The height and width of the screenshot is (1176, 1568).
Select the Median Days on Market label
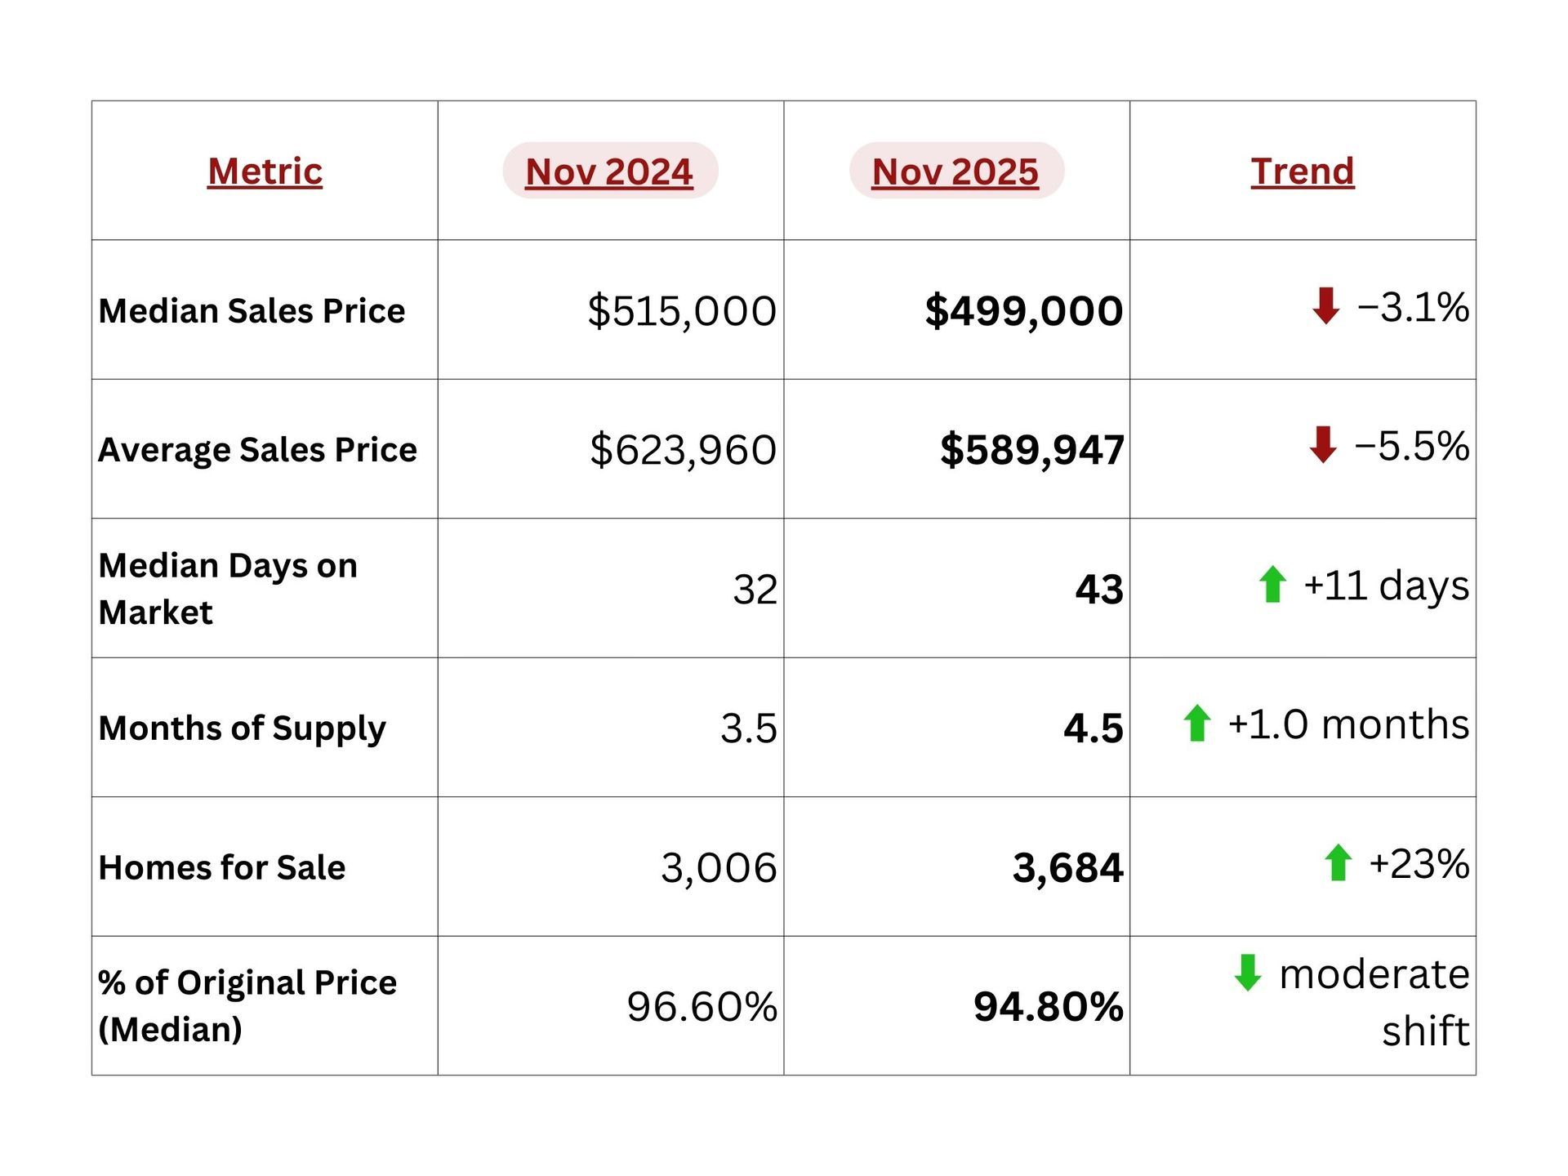coord(228,589)
